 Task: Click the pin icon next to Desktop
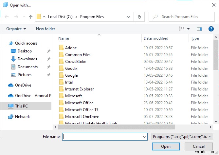(x=48, y=51)
